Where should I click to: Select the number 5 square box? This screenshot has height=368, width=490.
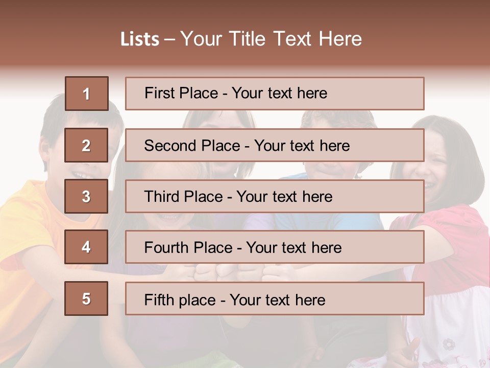(x=86, y=298)
